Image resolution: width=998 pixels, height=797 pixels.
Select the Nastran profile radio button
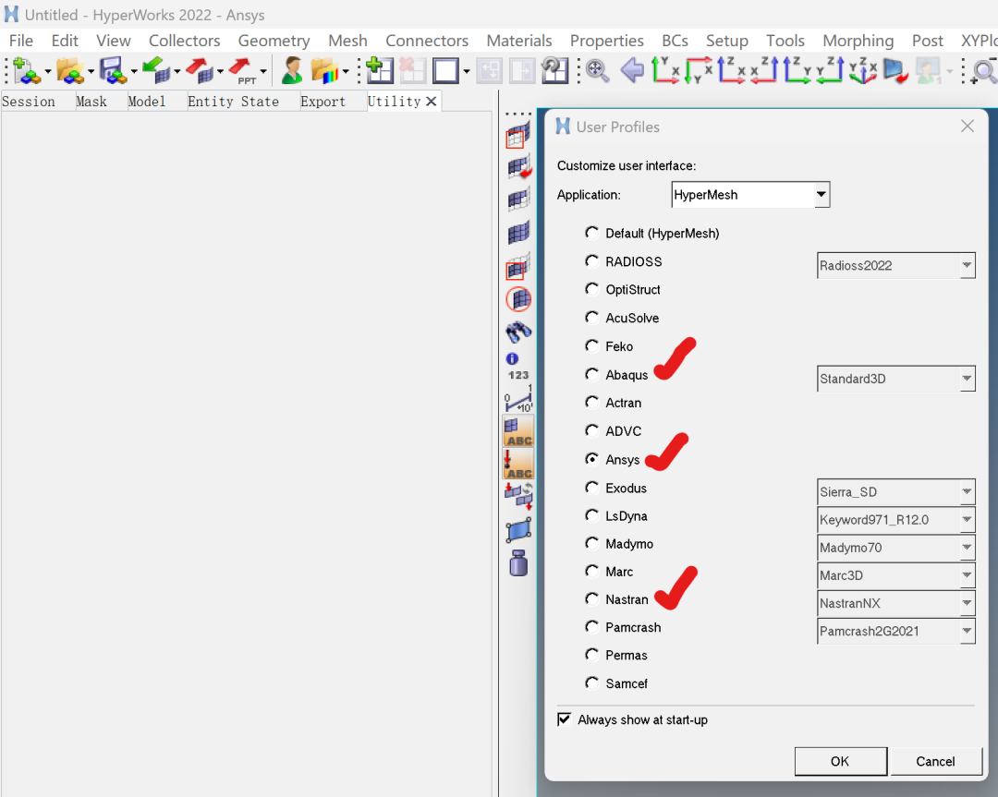(592, 598)
